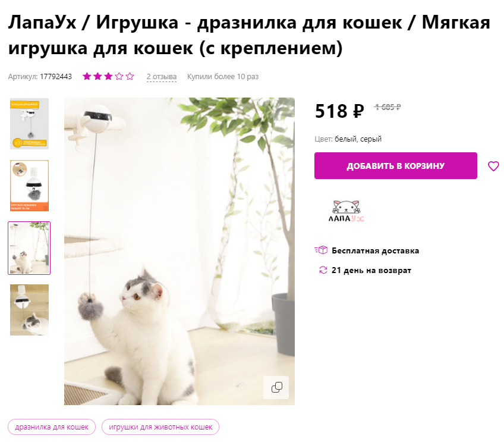This screenshot has height=442, width=504.
Task: Click the fifth empty rating star
Action: coord(130,76)
